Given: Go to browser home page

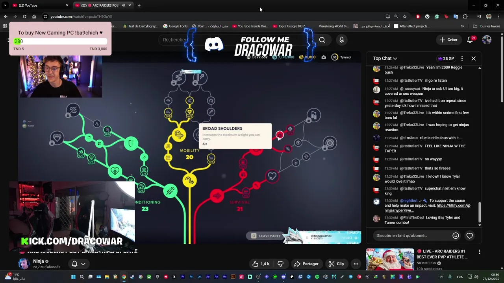Looking at the screenshot, I should [x=34, y=17].
